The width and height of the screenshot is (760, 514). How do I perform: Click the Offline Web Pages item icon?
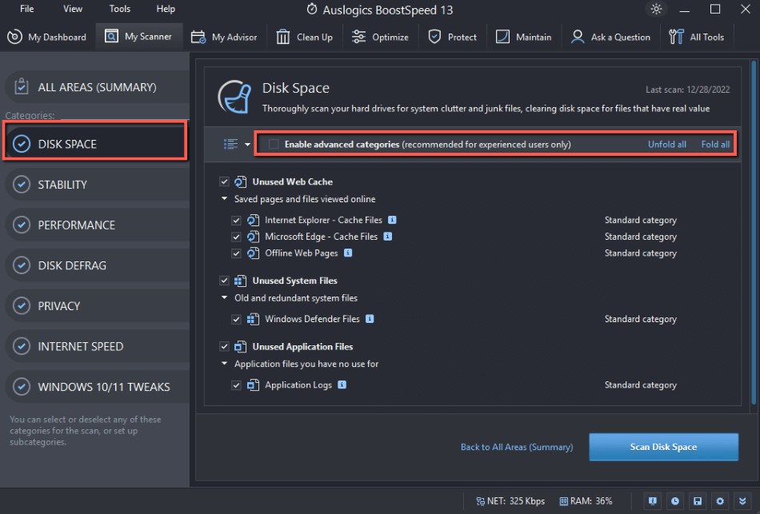(253, 253)
